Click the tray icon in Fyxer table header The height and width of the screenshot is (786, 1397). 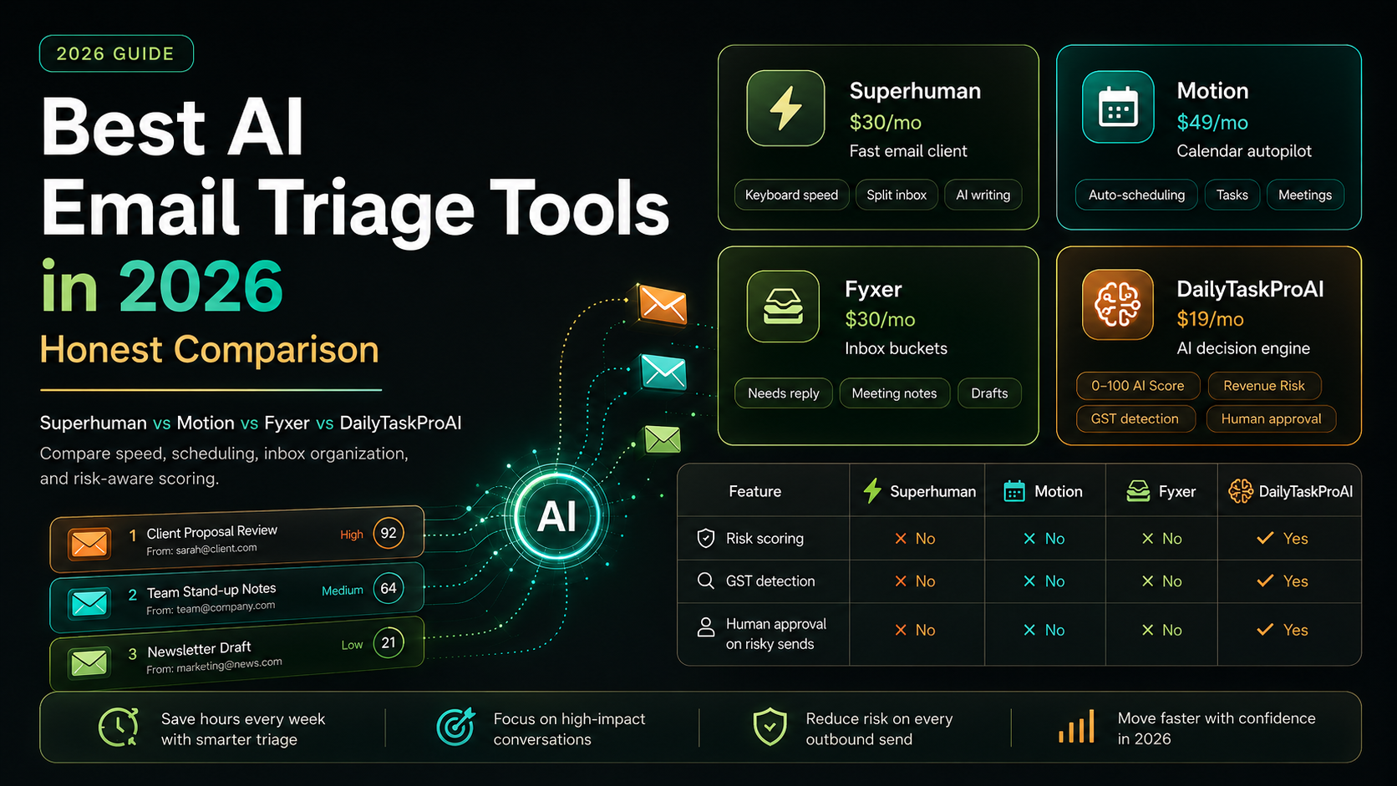[1138, 491]
